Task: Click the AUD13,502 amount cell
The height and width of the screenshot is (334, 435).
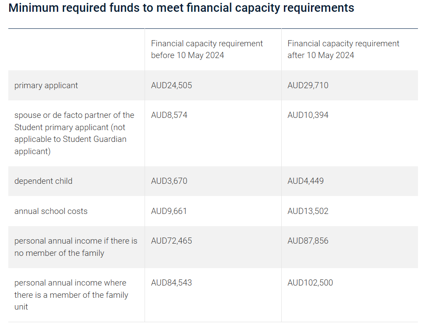Action: [308, 211]
